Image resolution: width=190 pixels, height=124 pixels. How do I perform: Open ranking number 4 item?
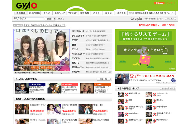(128, 114)
